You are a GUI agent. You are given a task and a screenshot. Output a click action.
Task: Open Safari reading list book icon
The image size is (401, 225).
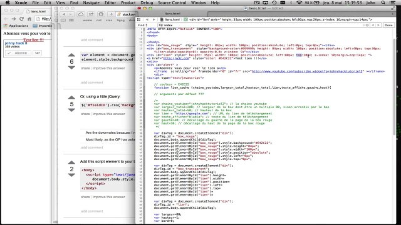pyautogui.click(x=63, y=20)
